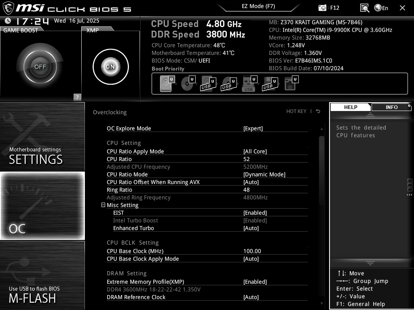The height and width of the screenshot is (310, 414).
Task: Select the optical disc boot device icon
Action: point(188,84)
